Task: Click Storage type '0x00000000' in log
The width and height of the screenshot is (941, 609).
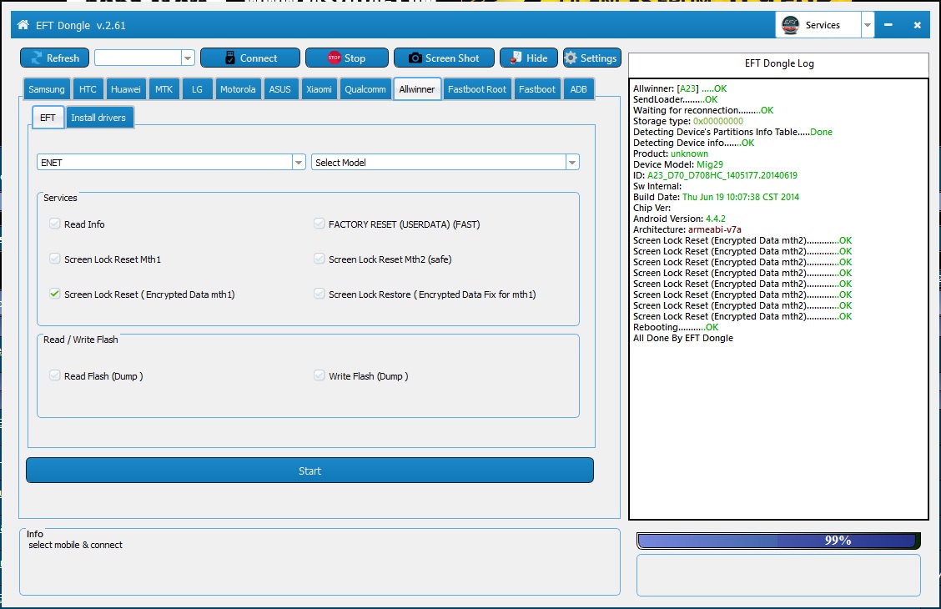Action: pos(717,121)
